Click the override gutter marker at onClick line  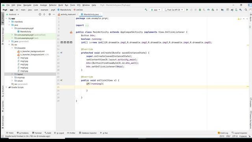pyautogui.click(x=61, y=80)
